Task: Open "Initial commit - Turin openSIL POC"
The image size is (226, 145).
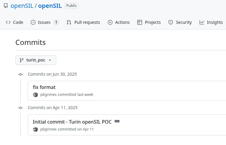Action: point(72,122)
